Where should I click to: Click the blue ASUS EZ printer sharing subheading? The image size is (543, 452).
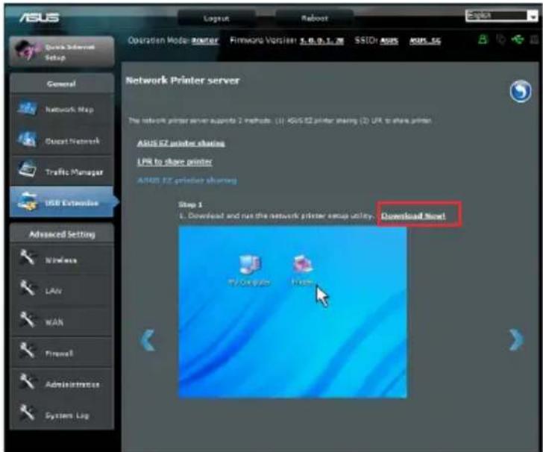(187, 180)
